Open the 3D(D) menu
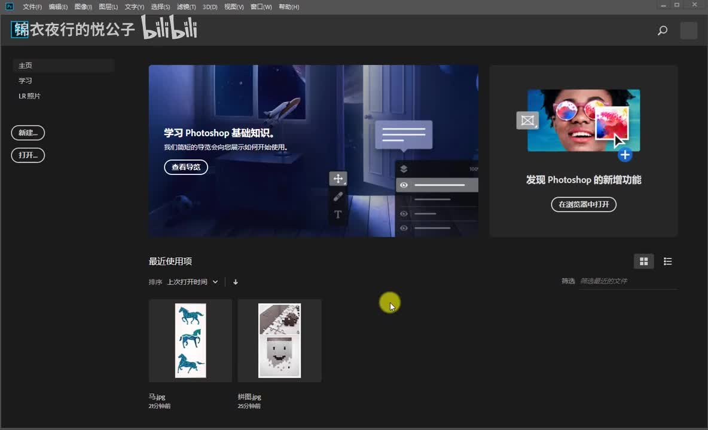Screen dimensions: 708x430 (x=210, y=7)
